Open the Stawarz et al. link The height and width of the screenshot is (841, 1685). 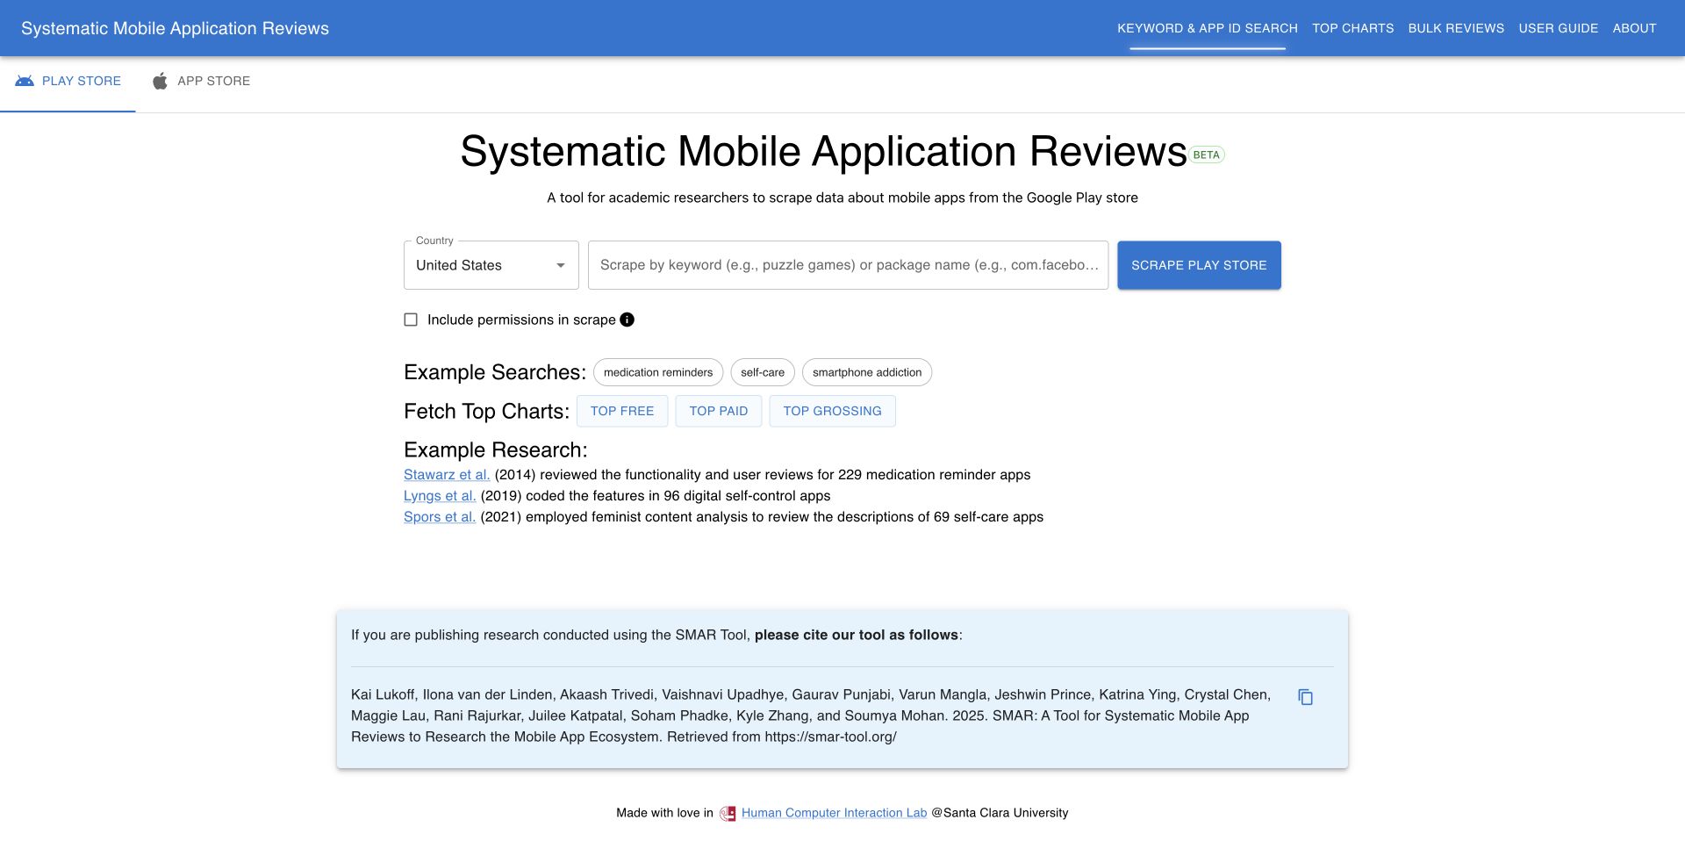coord(447,475)
